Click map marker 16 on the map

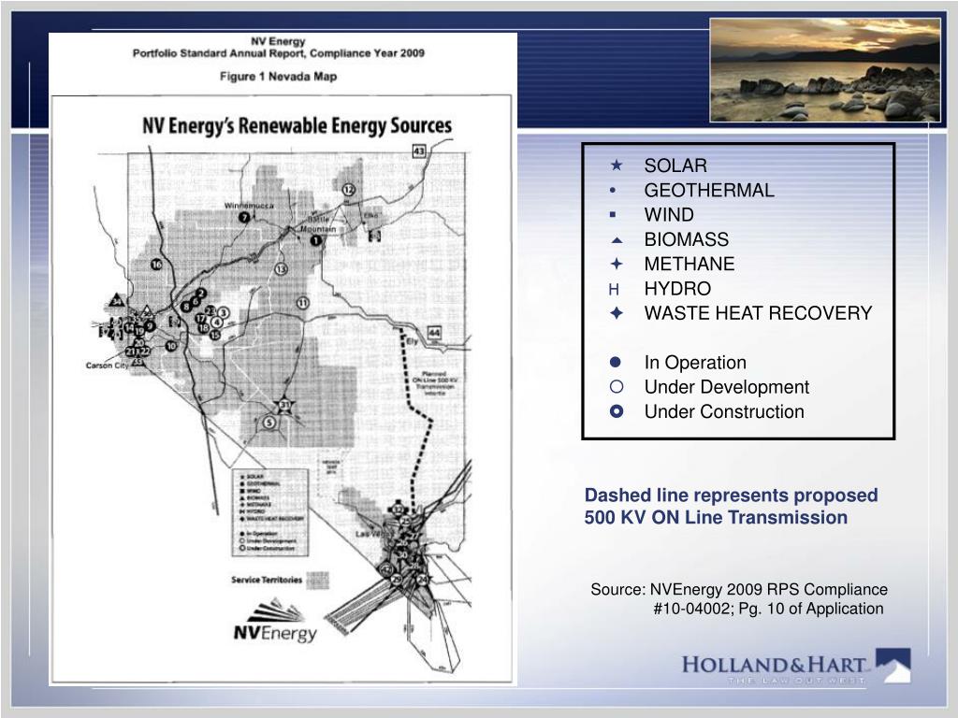click(x=156, y=265)
